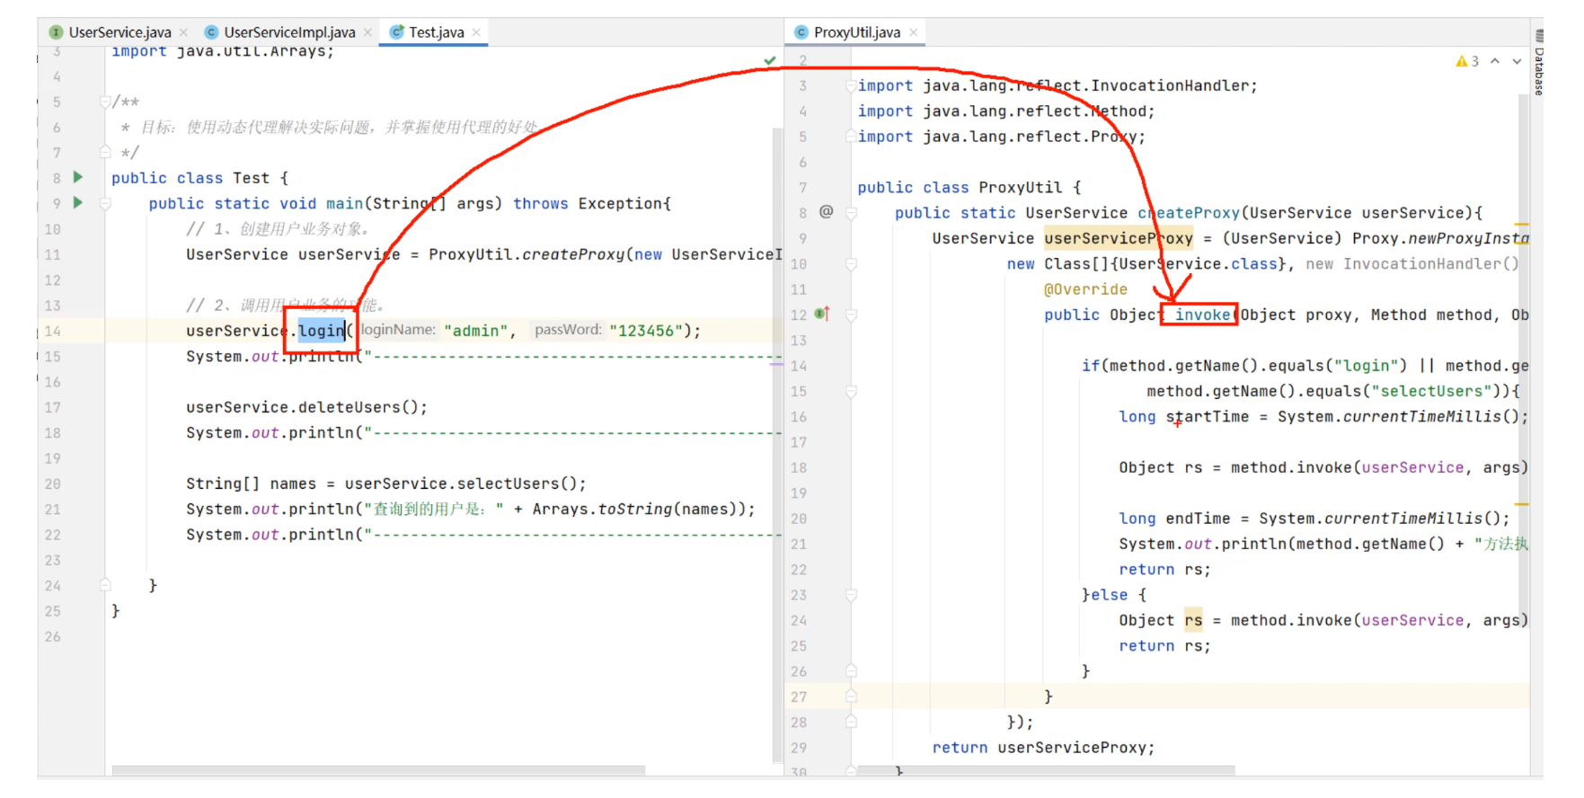1584x798 pixels.
Task: Collapse the import block fold in ProxyUtil.java
Action: click(851, 85)
